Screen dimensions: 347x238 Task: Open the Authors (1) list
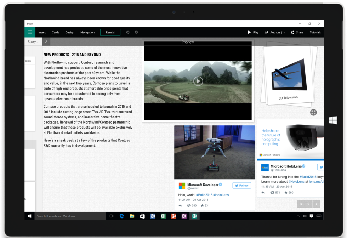point(274,32)
